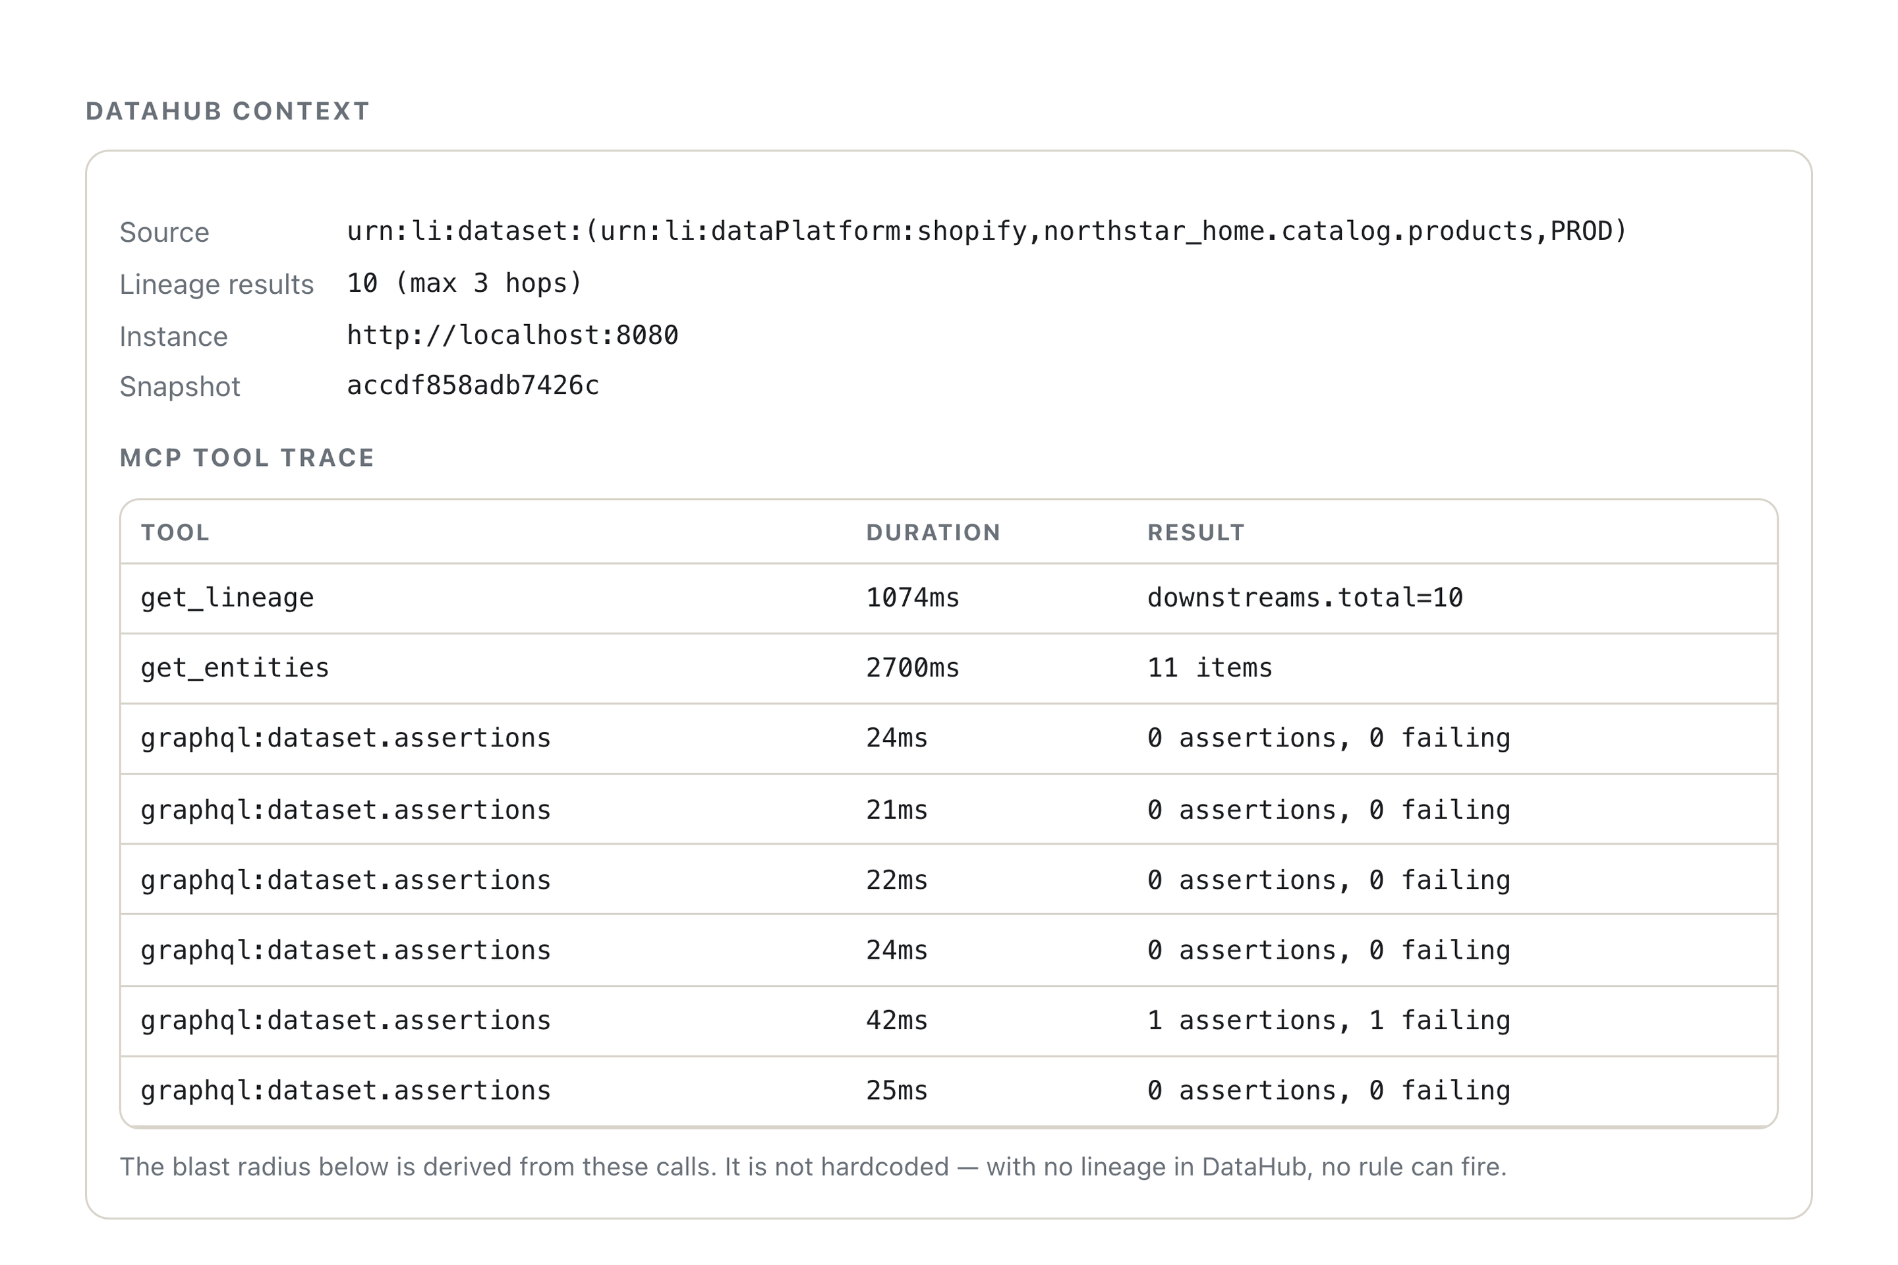Open the http://localhost:8080 instance address
This screenshot has width=1898, height=1265.
point(513,335)
